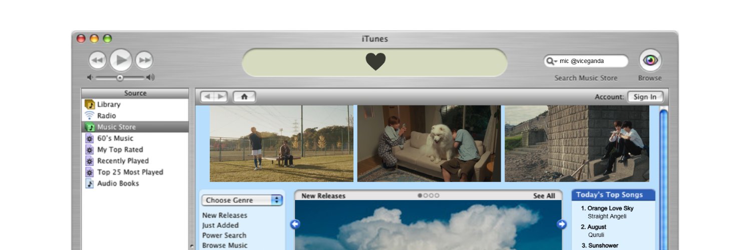
Task: Open the stone wall scene thumbnail
Action: (x=577, y=143)
